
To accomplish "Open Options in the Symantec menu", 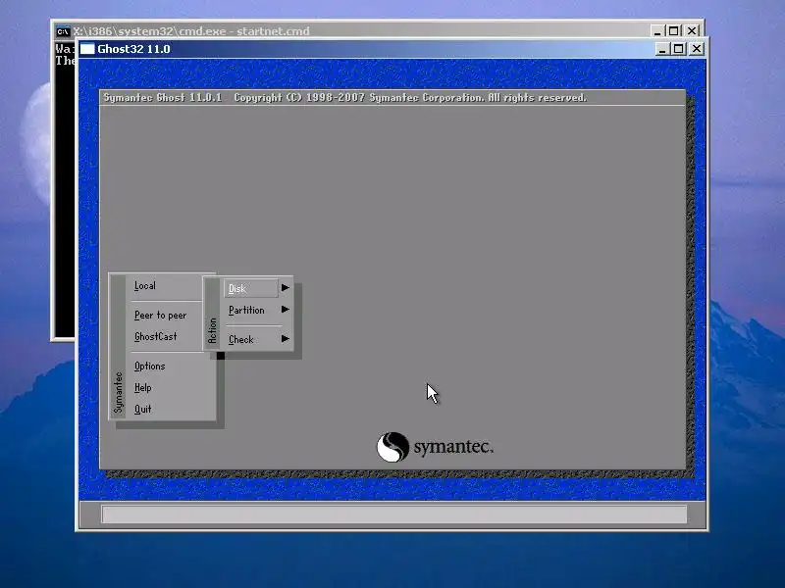I will (150, 366).
